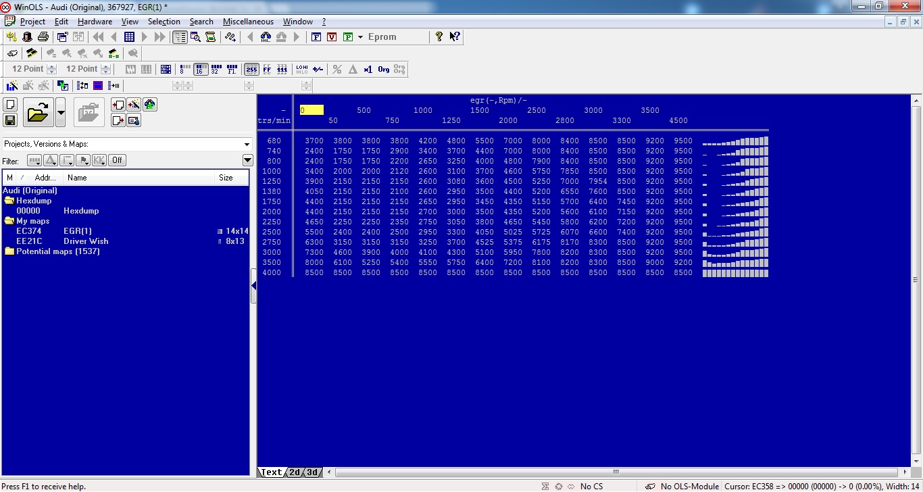Image resolution: width=923 pixels, height=492 pixels.
Task: Click the red V version button
Action: tap(332, 37)
